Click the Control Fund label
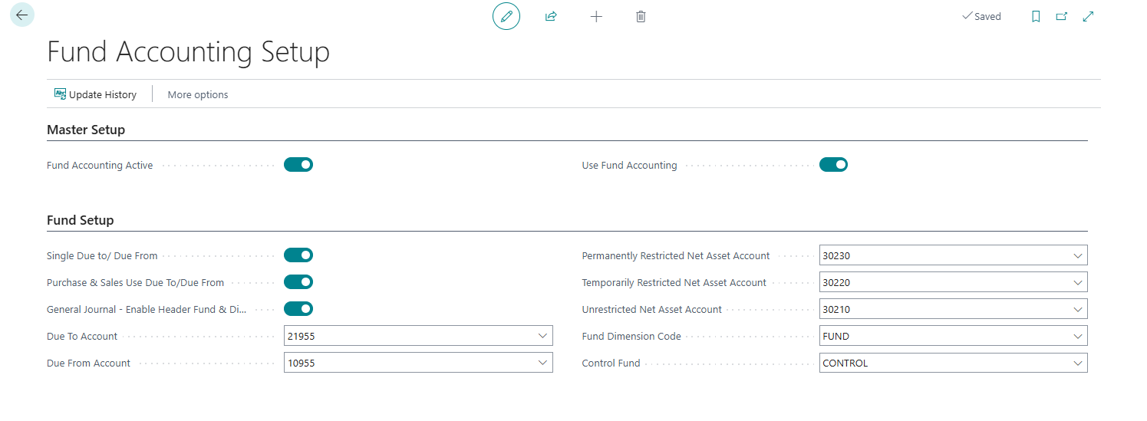Screen dimensions: 1147x421 click(611, 363)
